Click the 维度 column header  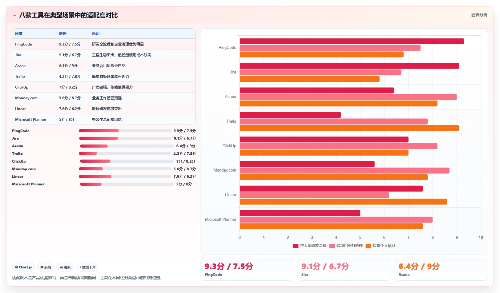(x=19, y=34)
